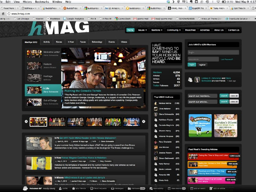
Task: Open Get hFIT Fast article link
Action: pos(88,138)
